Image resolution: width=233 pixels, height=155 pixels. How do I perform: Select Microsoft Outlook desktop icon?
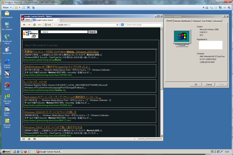pos(7,121)
